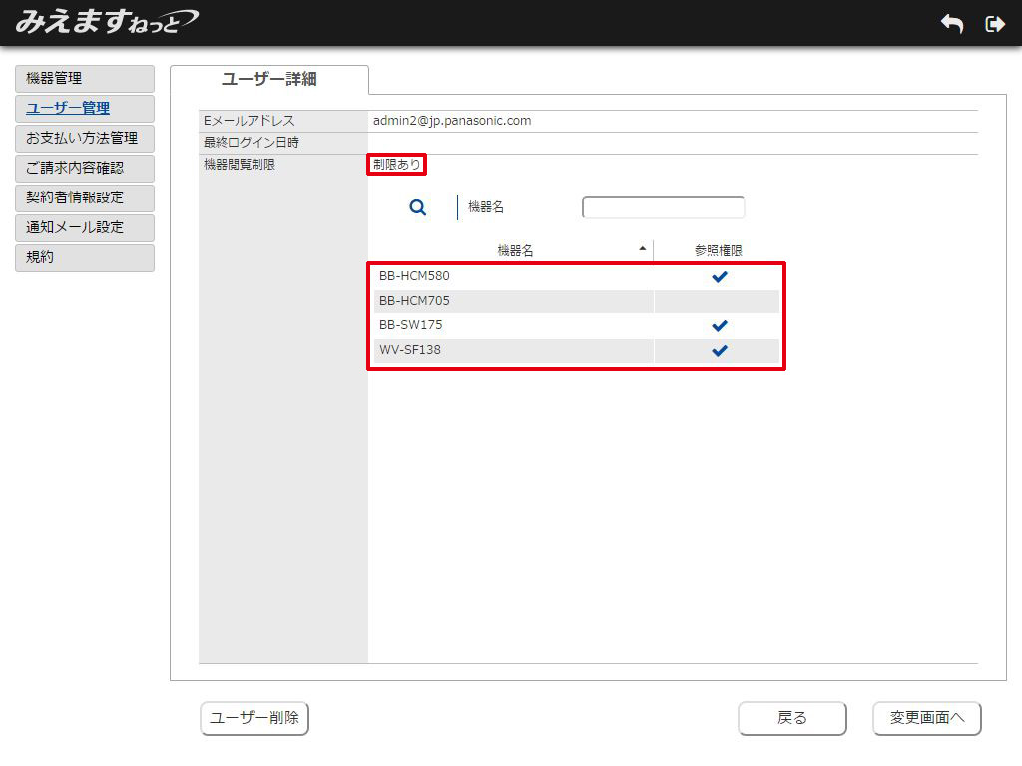Open 機器管理 in the sidebar
The height and width of the screenshot is (766, 1022).
click(85, 79)
